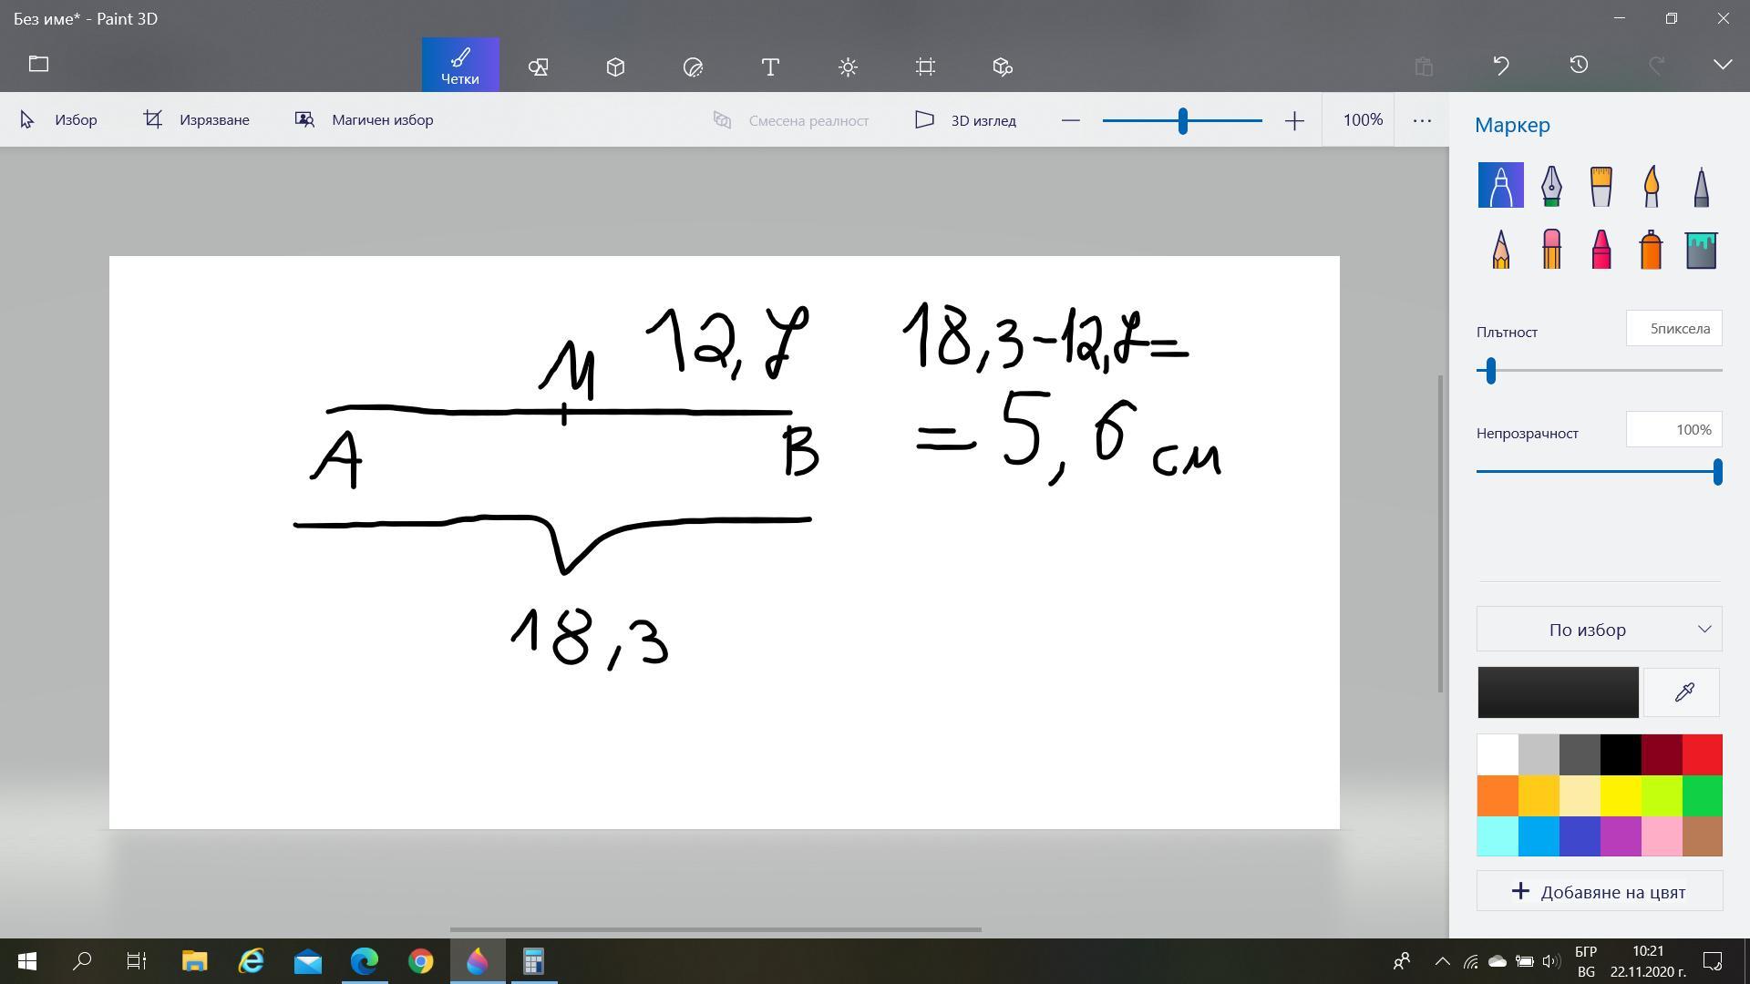Switch to the 3D shapes tab
Image resolution: width=1750 pixels, height=984 pixels.
point(615,67)
